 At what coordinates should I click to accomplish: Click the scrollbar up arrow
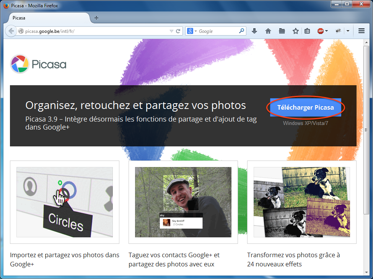point(366,42)
